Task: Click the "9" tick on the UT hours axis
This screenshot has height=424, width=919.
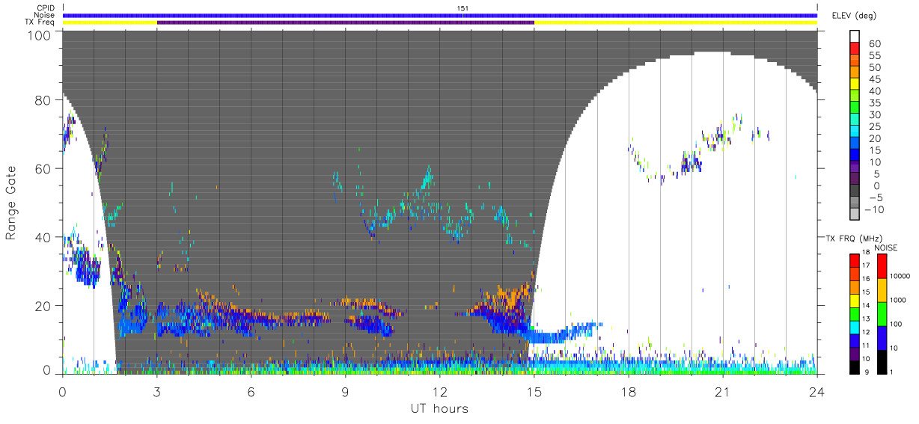Action: [346, 391]
